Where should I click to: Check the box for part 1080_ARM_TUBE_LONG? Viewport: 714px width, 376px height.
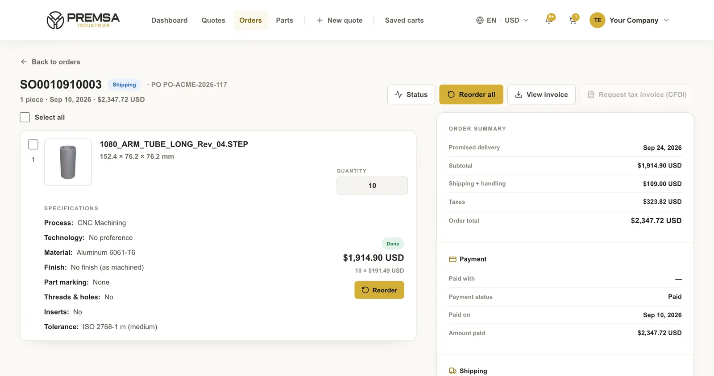33,144
